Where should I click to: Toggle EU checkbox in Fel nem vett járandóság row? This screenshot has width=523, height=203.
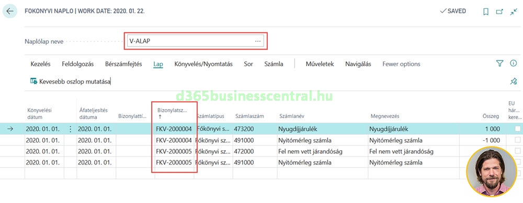[517, 151]
